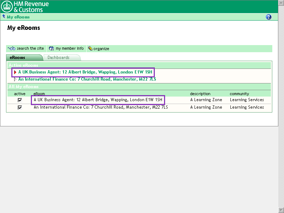Open the My eRooms breadcrumb link
Screen dimensions: 284x213
coord(18,17)
